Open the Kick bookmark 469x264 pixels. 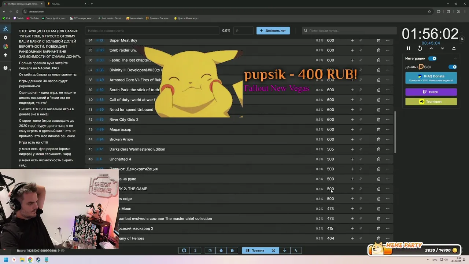[7, 18]
